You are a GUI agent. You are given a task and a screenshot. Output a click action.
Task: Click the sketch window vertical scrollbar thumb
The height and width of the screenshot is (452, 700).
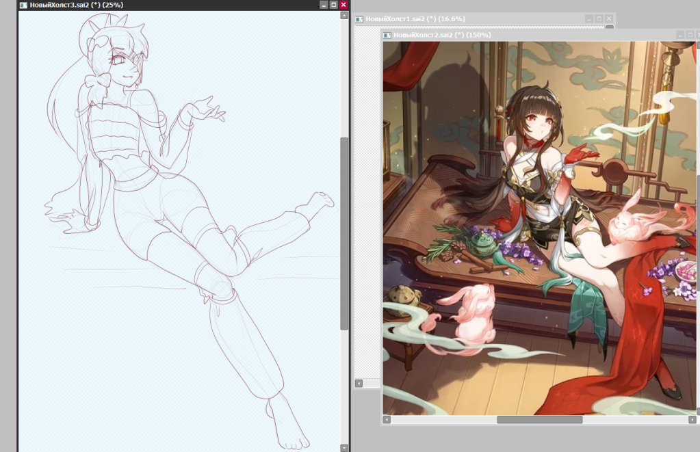coord(344,234)
